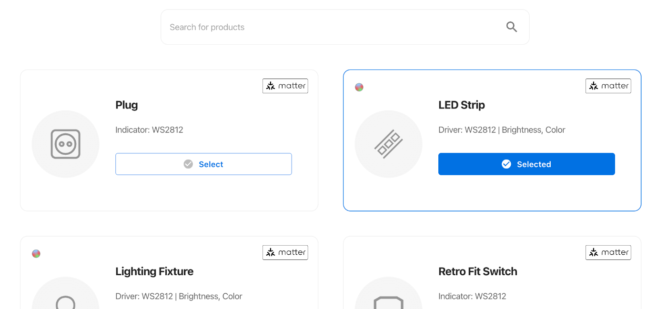Open the Retro Fit Switch product title

[478, 272]
